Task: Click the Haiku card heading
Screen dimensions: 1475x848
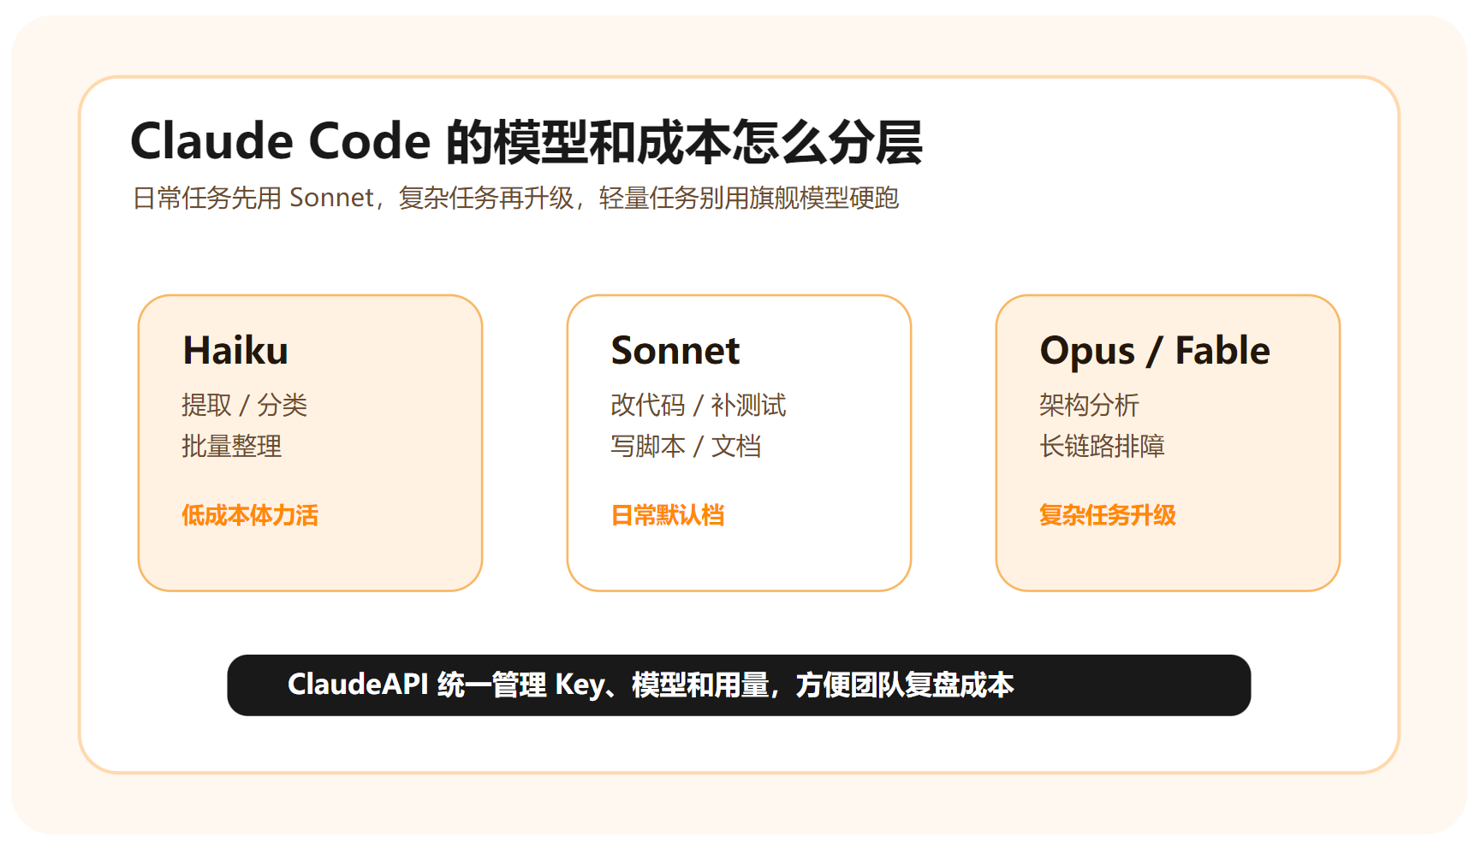Action: 235,351
